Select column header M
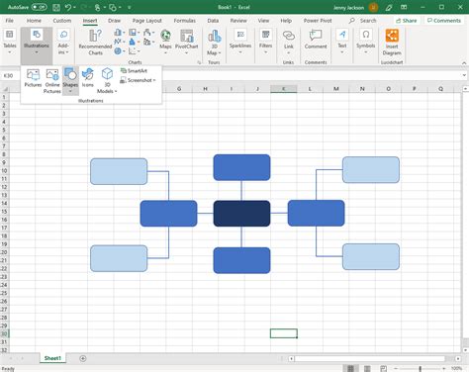 pyautogui.click(x=335, y=89)
